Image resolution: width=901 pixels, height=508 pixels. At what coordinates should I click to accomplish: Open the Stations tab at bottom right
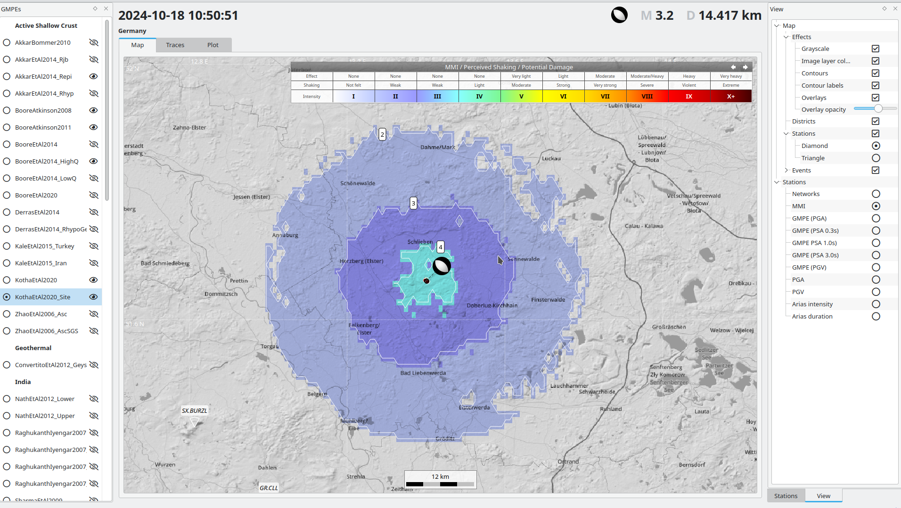point(786,496)
